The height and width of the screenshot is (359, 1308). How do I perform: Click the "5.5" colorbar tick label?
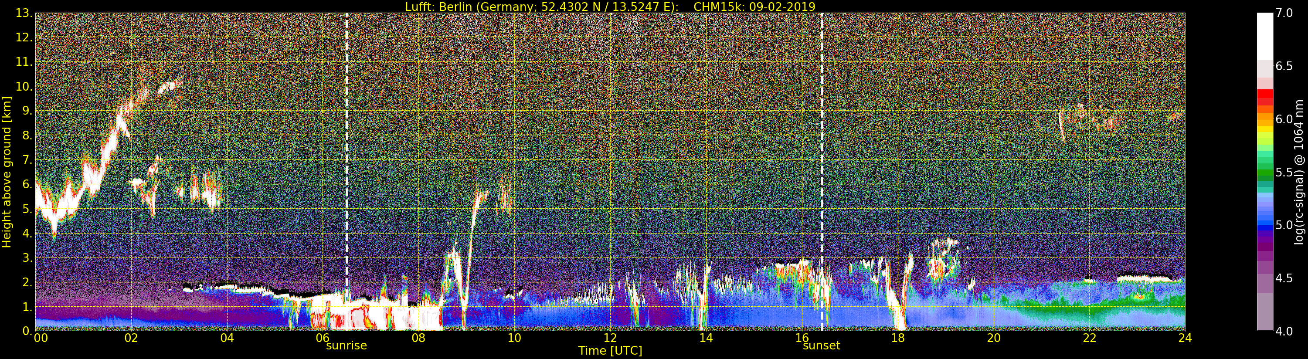tap(1284, 172)
